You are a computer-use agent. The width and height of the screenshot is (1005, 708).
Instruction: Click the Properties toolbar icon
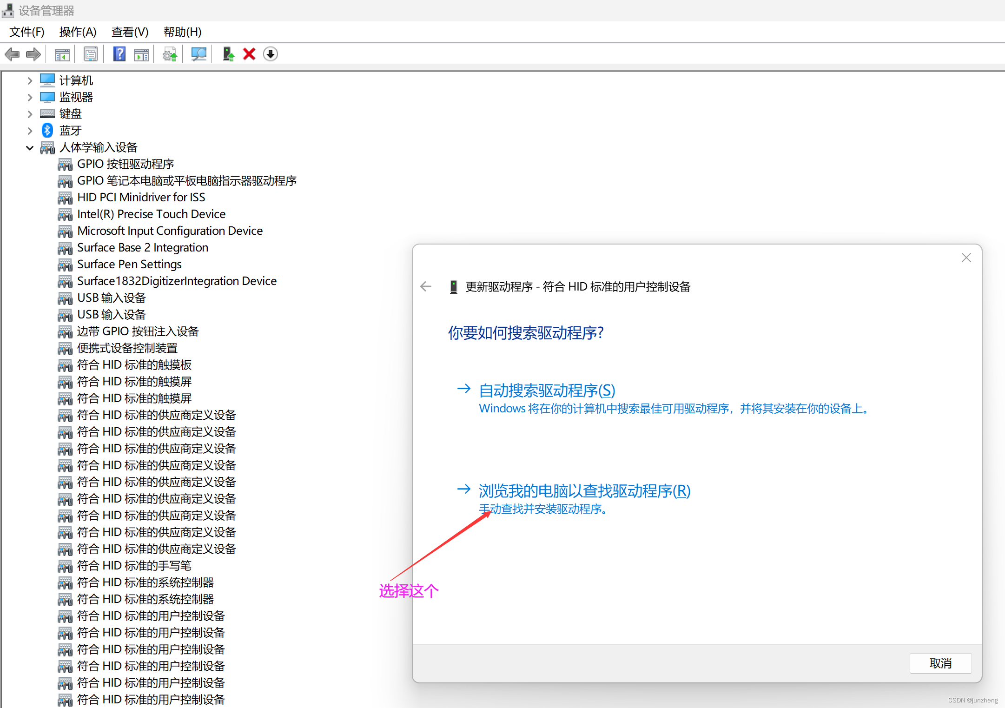[90, 54]
